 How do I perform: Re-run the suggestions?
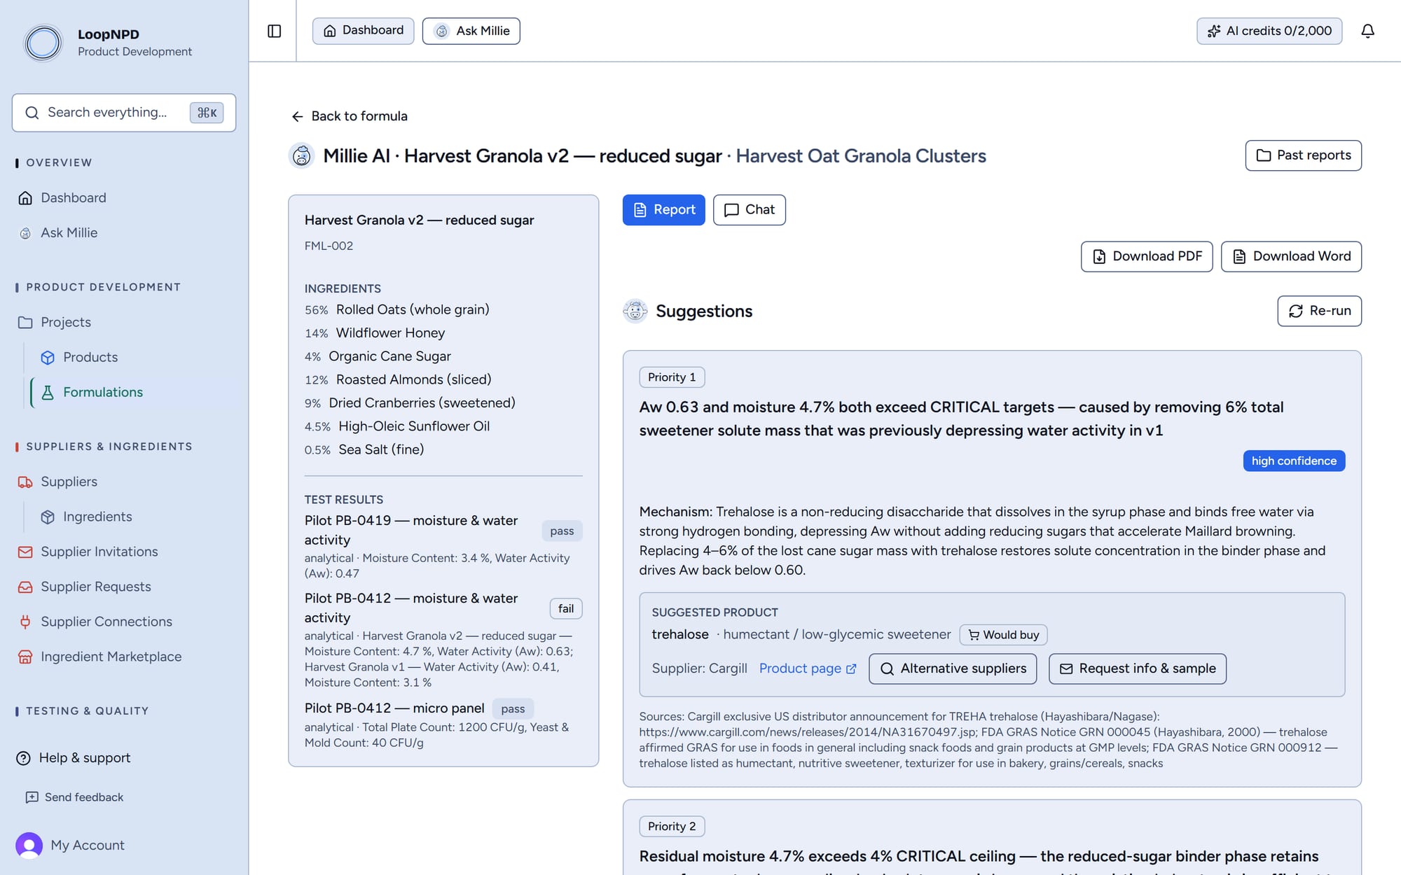point(1319,311)
